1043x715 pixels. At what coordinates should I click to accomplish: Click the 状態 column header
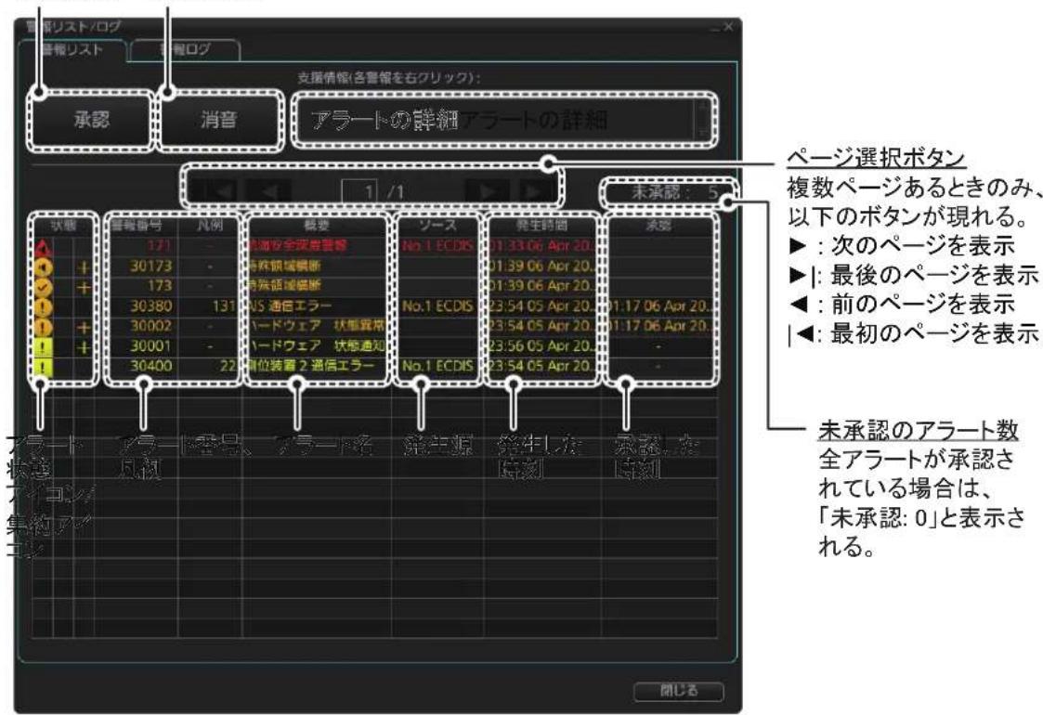pyautogui.click(x=63, y=227)
